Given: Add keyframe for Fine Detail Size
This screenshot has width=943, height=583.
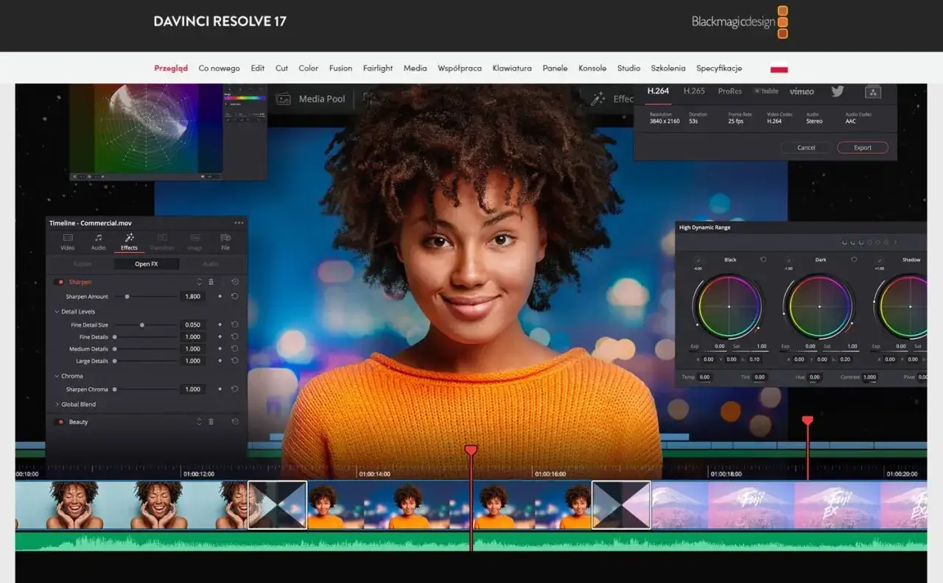Looking at the screenshot, I should click(220, 325).
